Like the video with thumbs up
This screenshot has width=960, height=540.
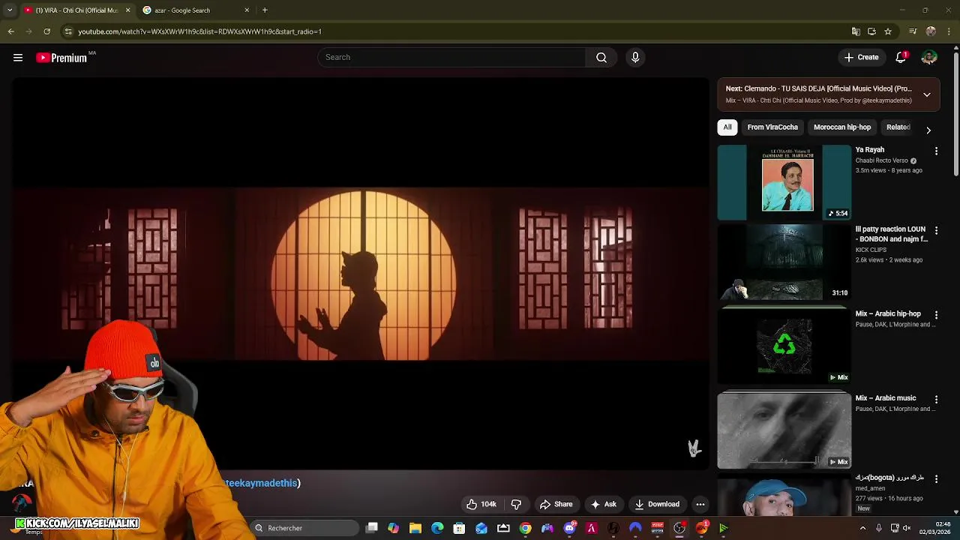click(x=481, y=505)
